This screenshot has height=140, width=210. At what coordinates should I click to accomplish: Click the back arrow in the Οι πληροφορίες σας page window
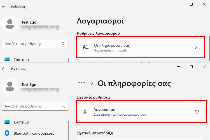4,69
